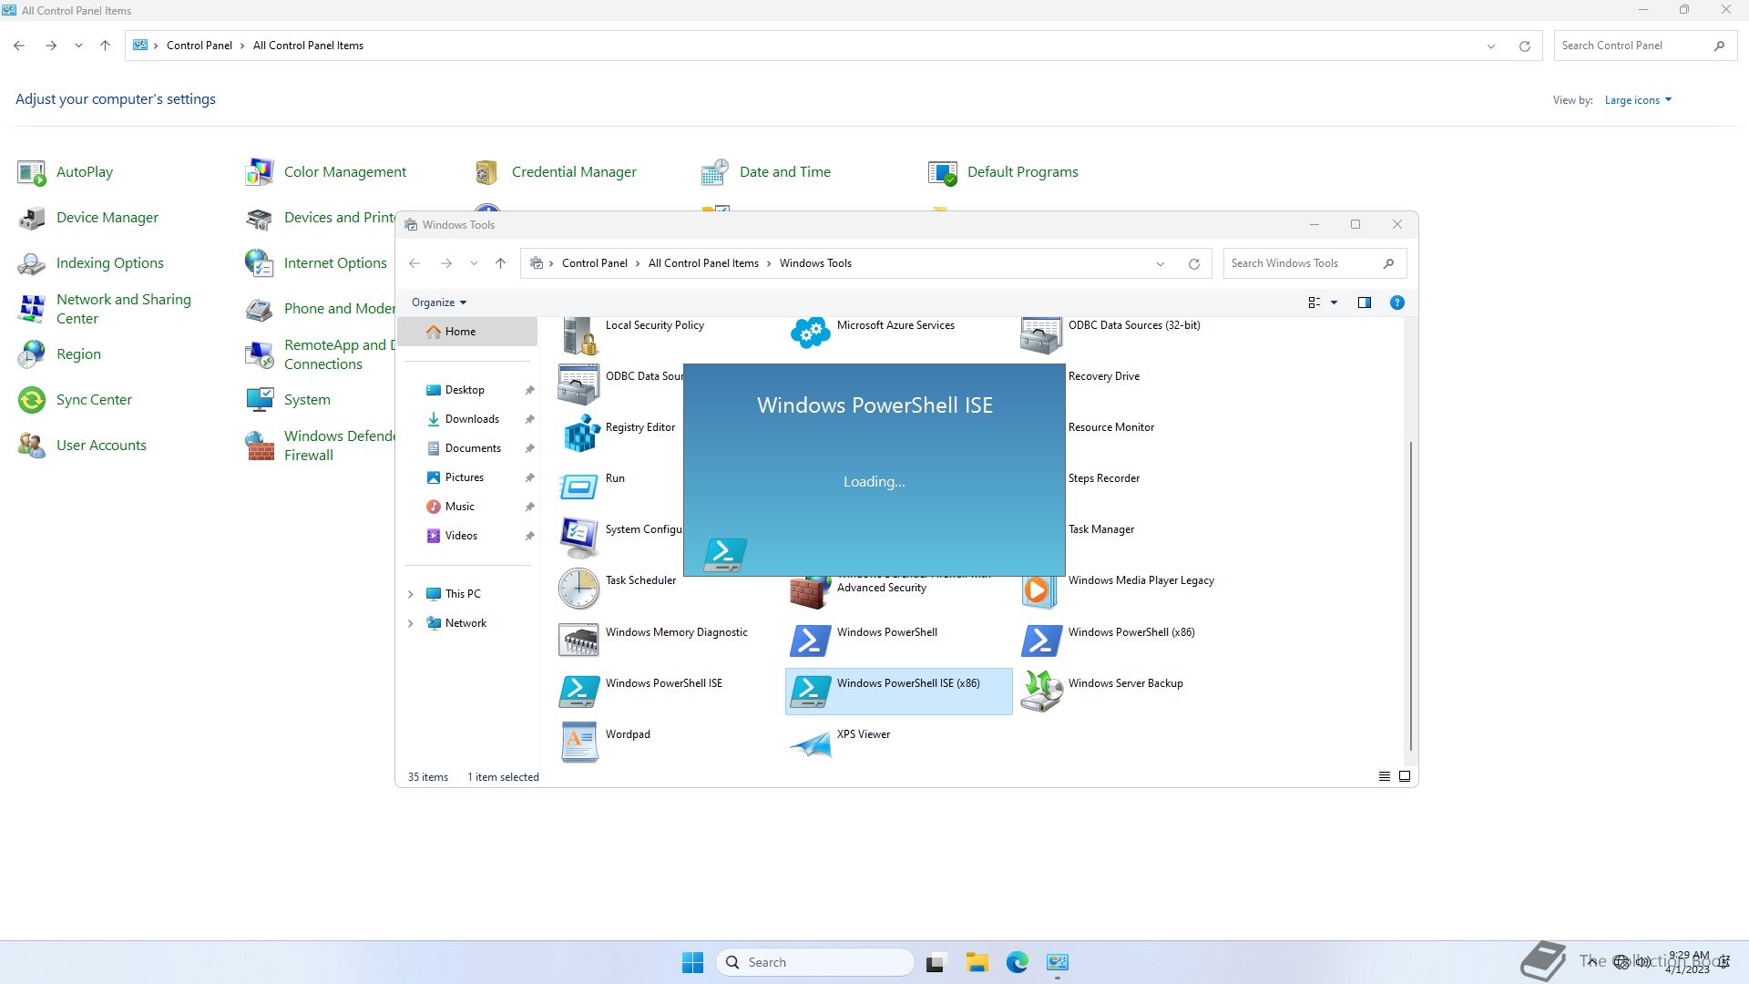Viewport: 1749px width, 984px height.
Task: Open the Windows Server Backup icon
Action: [1041, 691]
